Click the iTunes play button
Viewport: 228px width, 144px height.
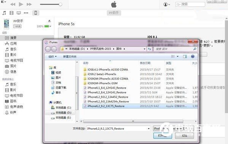coord(21,4)
